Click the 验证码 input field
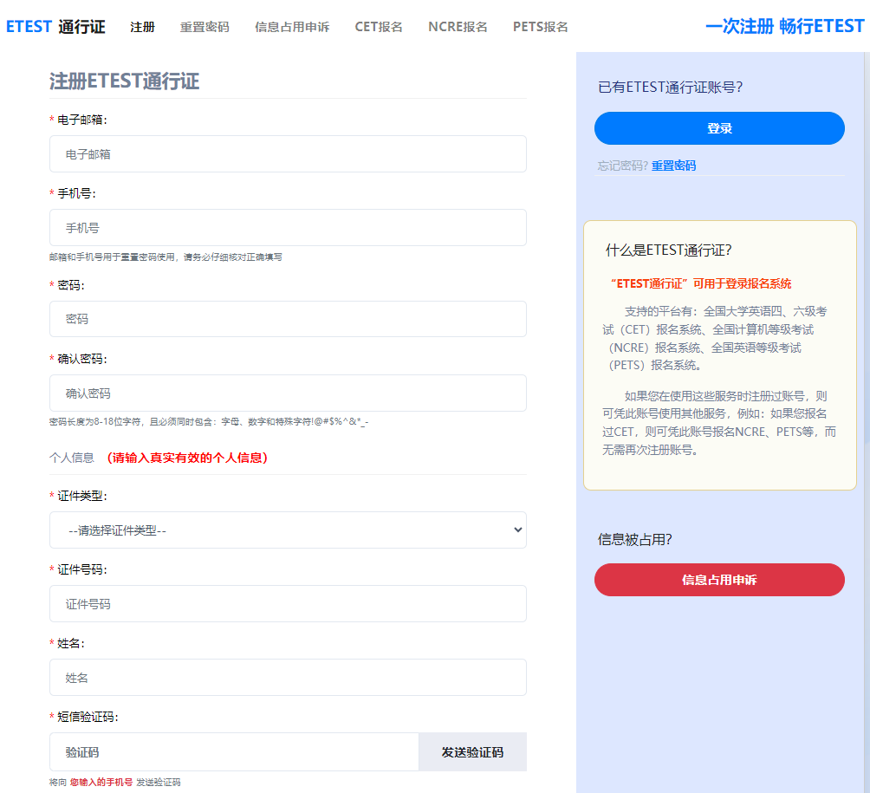 (234, 752)
